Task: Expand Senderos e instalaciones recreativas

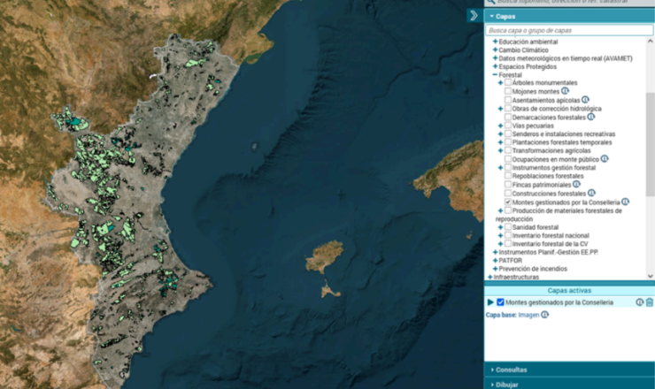Action: tap(500, 134)
